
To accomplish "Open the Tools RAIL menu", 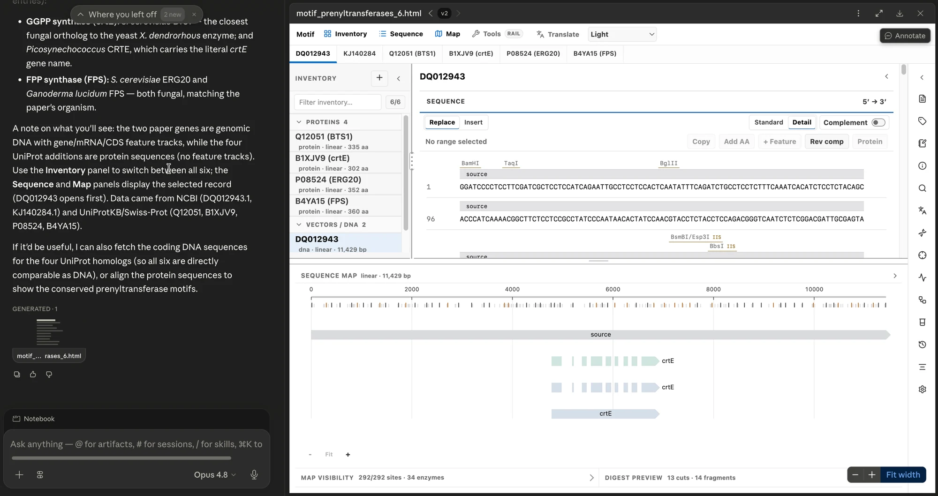I will (x=497, y=34).
